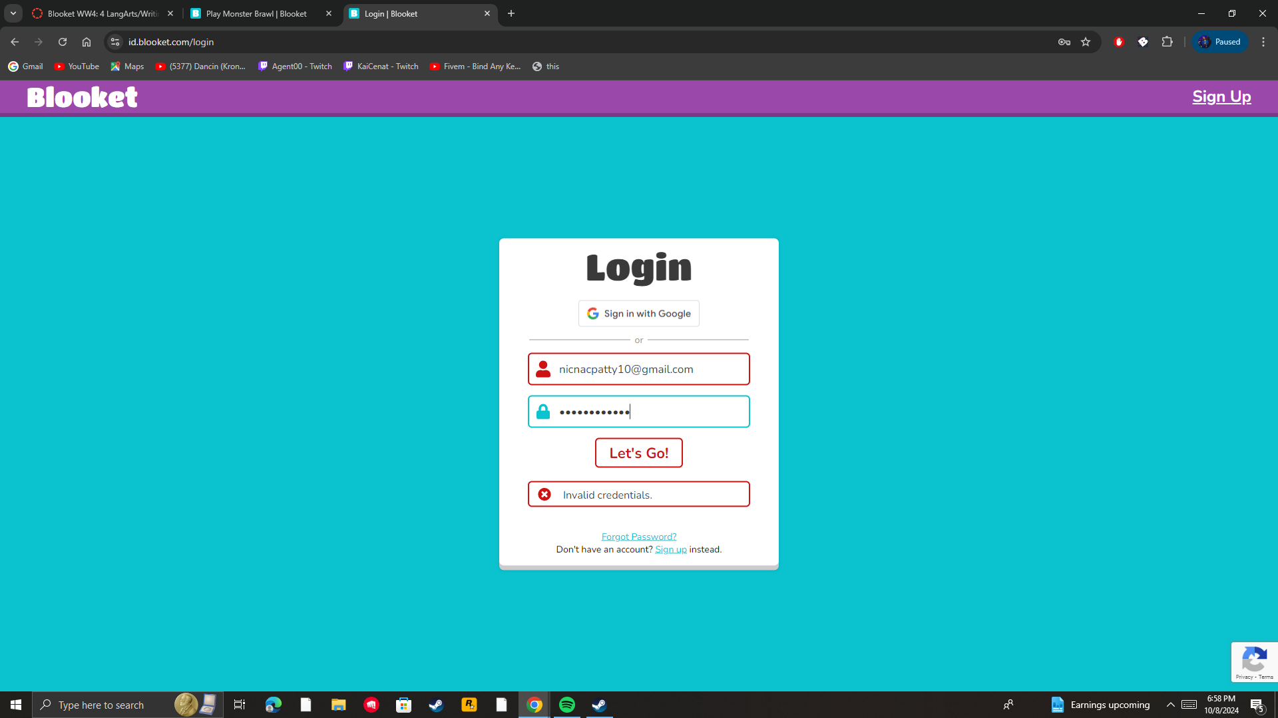Open the YouTube bookmark

click(77, 66)
